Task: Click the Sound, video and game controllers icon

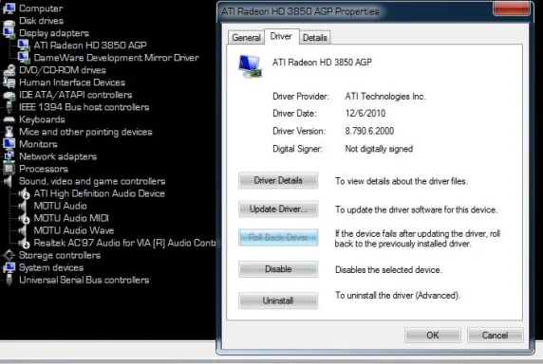Action: point(8,181)
